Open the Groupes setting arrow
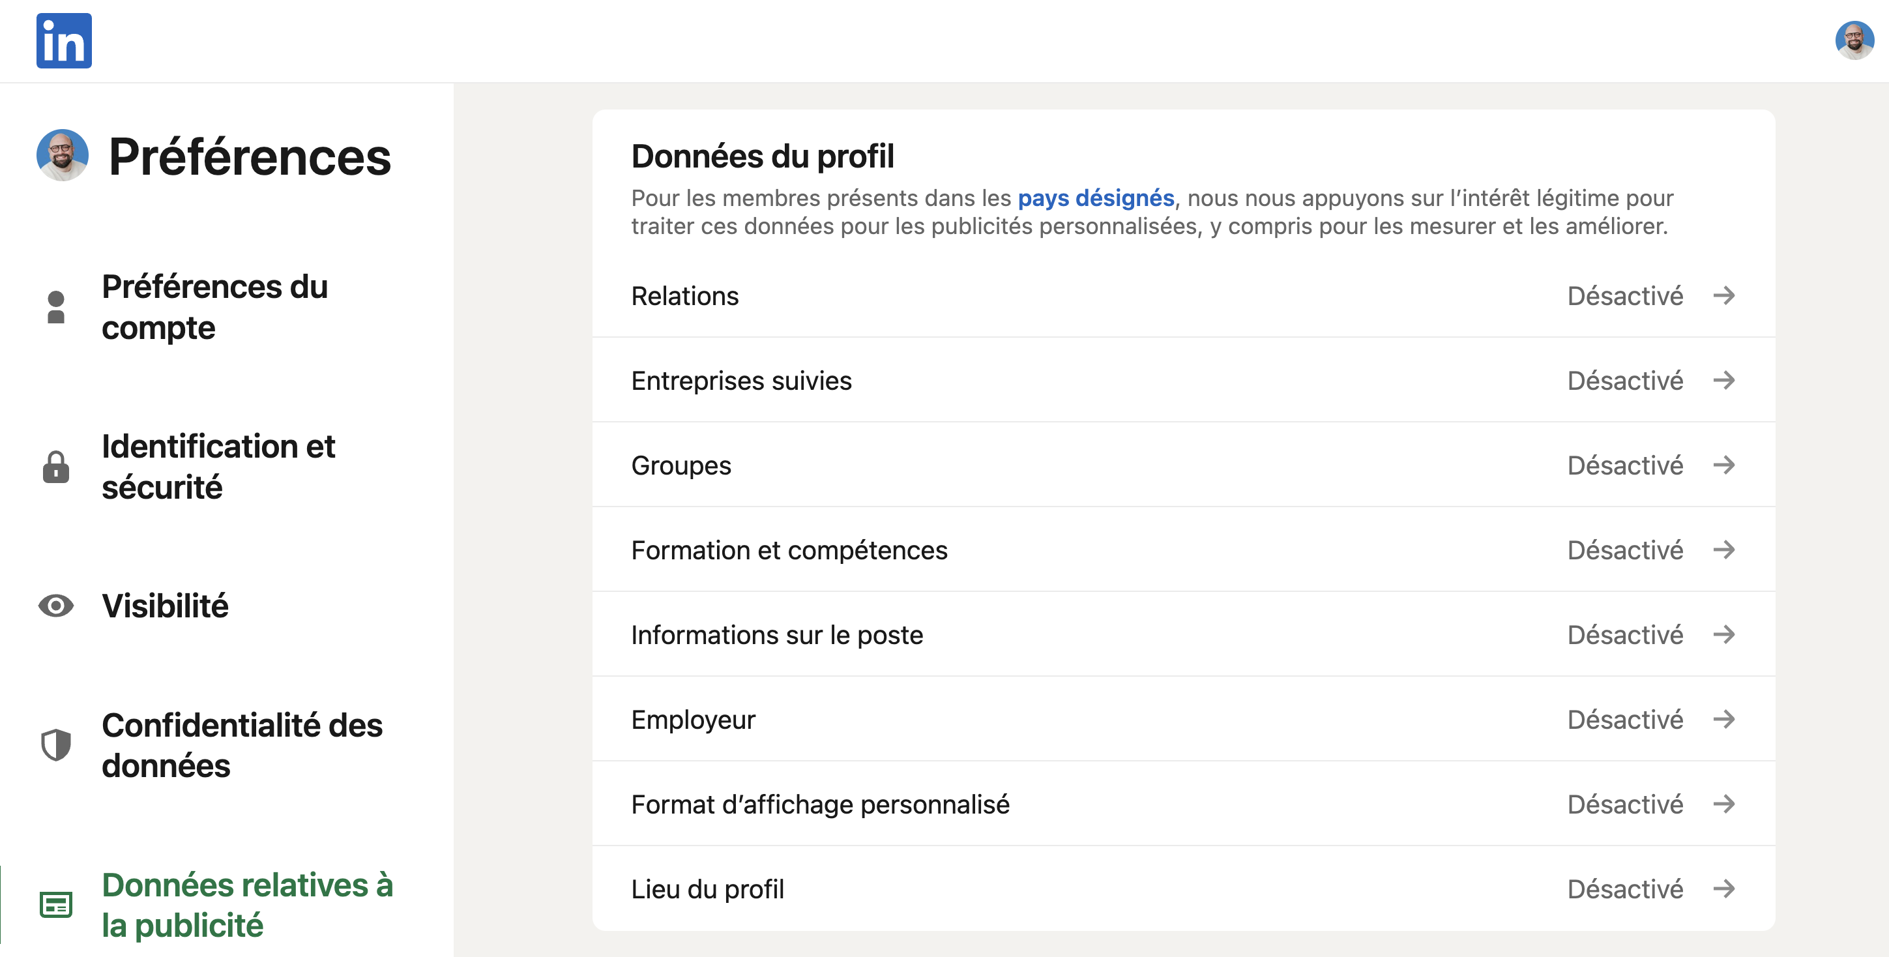Viewport: 1889px width, 957px height. pos(1724,465)
